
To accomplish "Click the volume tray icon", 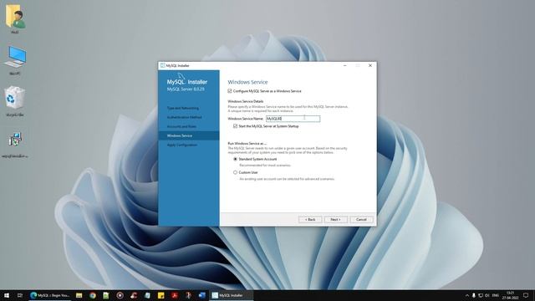I will 487,295.
